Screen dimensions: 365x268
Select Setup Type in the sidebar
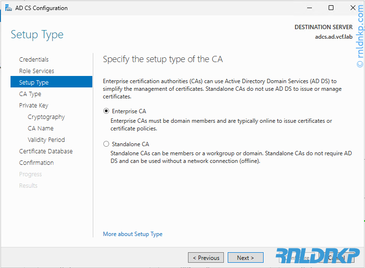pyautogui.click(x=33, y=83)
